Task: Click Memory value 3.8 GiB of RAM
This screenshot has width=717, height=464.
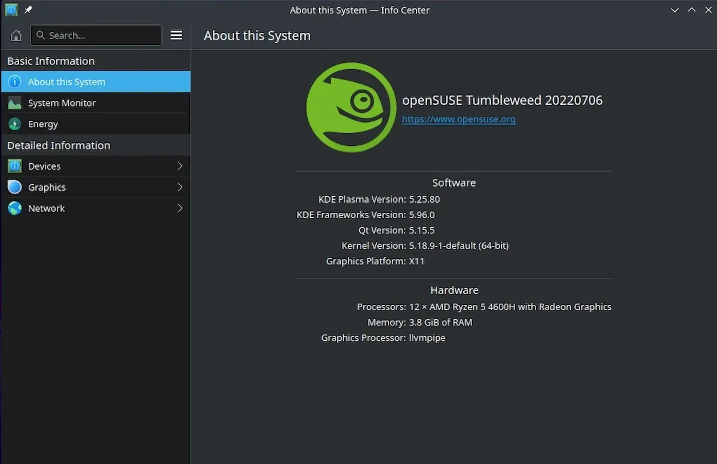Action: [440, 322]
